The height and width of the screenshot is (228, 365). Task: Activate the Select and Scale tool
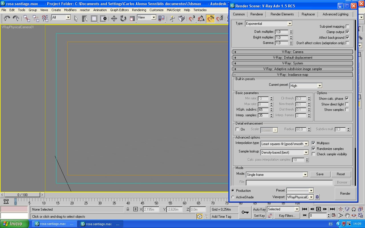[132, 19]
